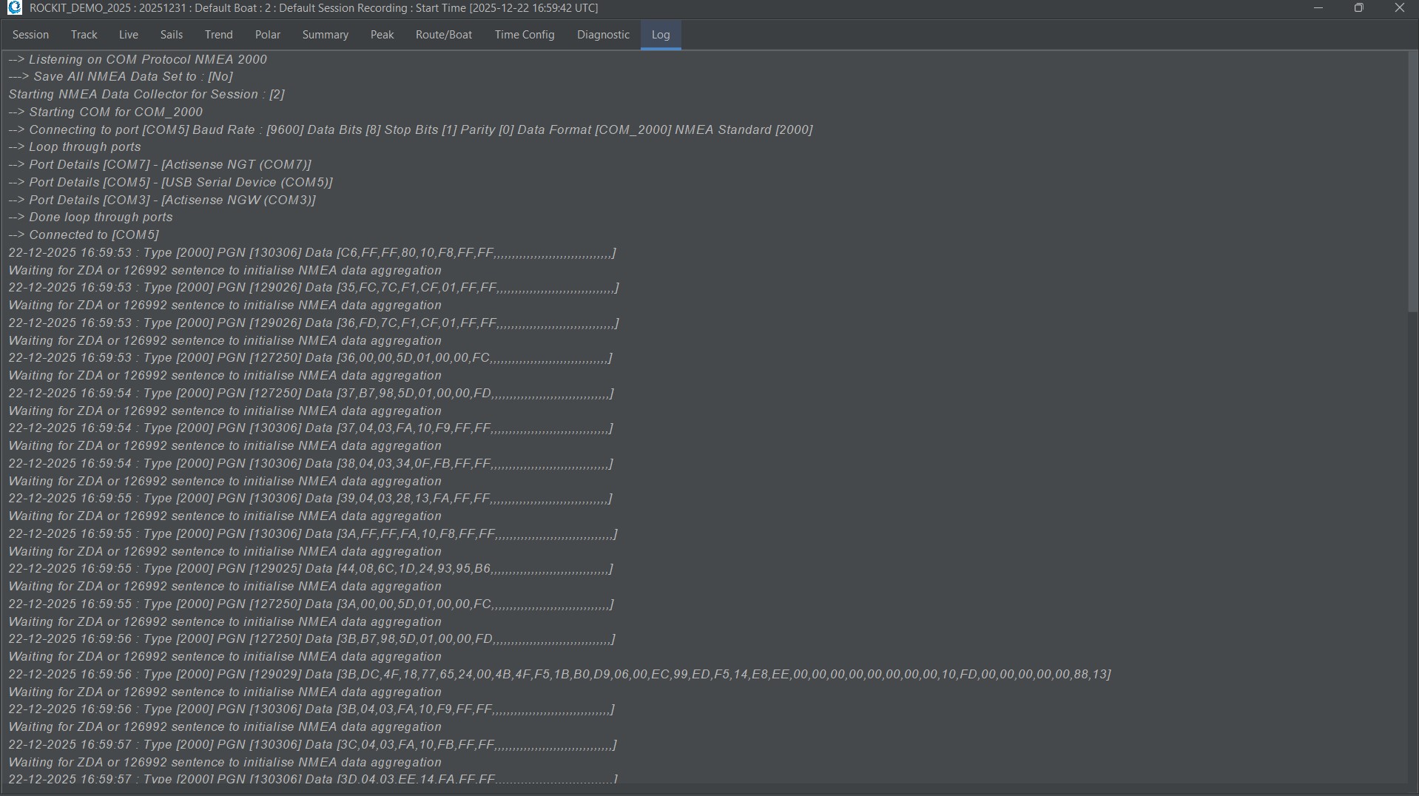Select the Peak tab
Screen dimensions: 1419x796
coord(382,35)
